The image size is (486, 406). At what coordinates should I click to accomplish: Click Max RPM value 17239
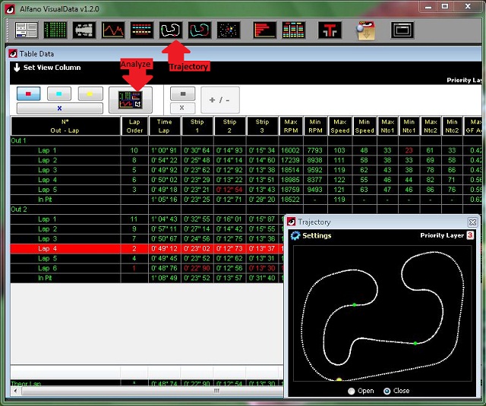coord(290,160)
